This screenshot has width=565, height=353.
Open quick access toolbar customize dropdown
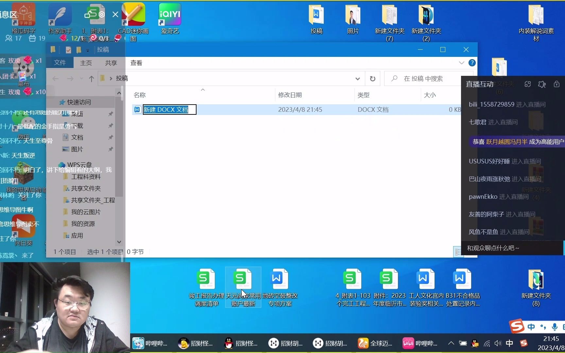click(88, 50)
